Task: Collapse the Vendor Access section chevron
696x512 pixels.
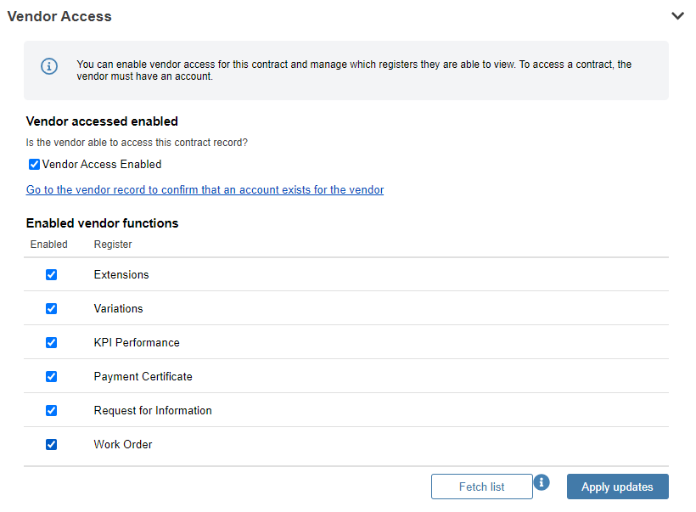Action: click(x=677, y=16)
